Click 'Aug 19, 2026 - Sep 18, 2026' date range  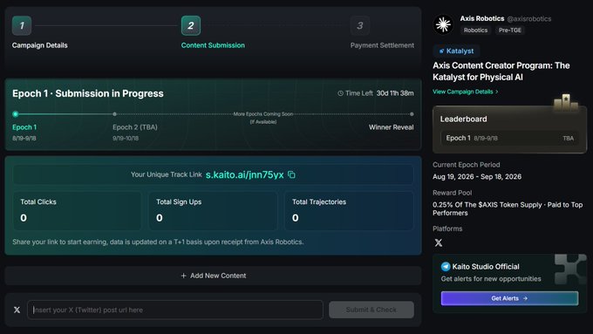(x=477, y=177)
